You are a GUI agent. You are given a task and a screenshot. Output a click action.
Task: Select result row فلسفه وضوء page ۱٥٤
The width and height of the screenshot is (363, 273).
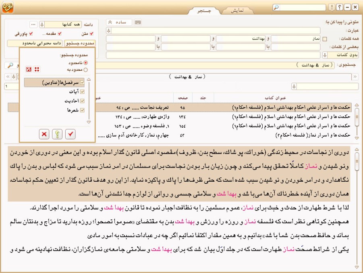pos(180,126)
